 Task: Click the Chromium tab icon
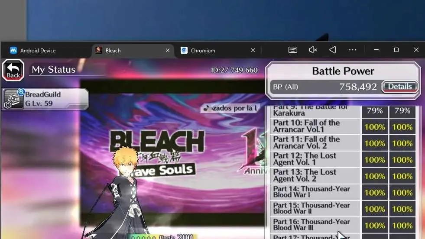point(184,50)
